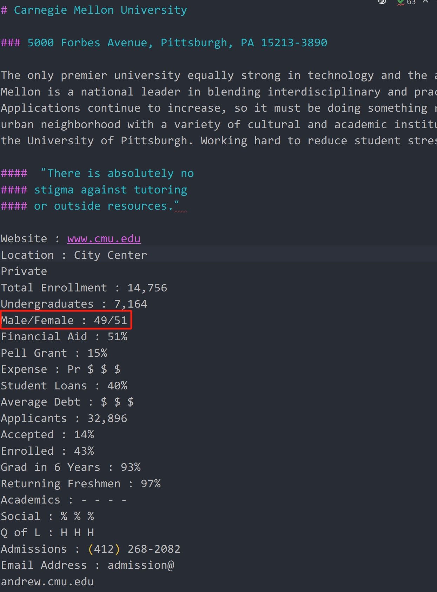Click the 'Financial Aid : 51%' line
Screen dimensions: 437x592
[64, 337]
